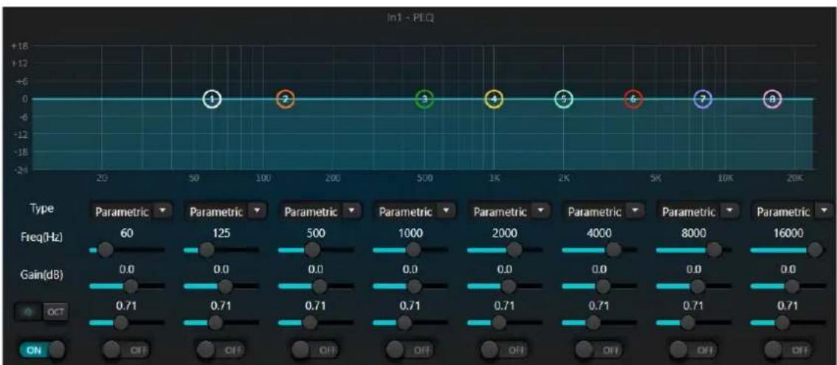
Task: Select EQ band node 1 on the graph
Action: tap(212, 99)
